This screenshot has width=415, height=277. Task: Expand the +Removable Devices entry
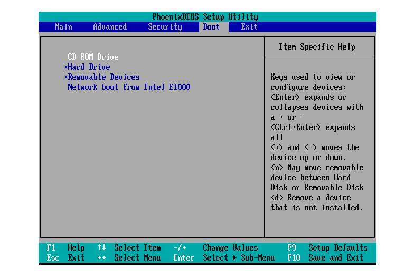click(102, 77)
